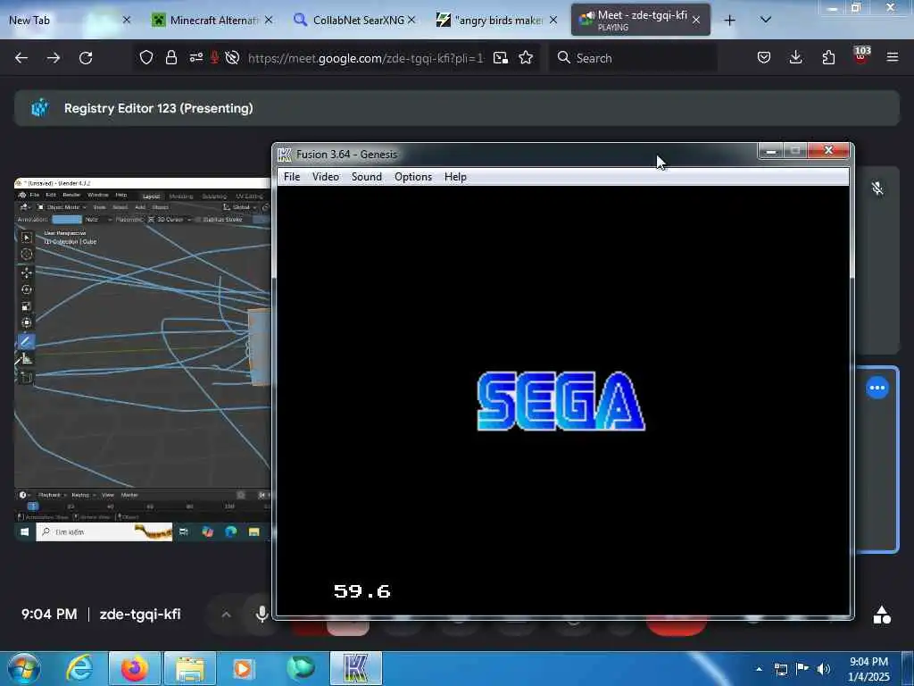914x686 pixels.
Task: Open Blender's annotation Note layer dropdown
Action: click(x=98, y=220)
